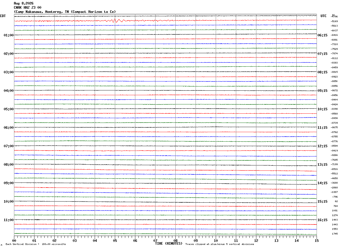
Task: Select the 12:15 UTC time label
Action: click(322, 146)
